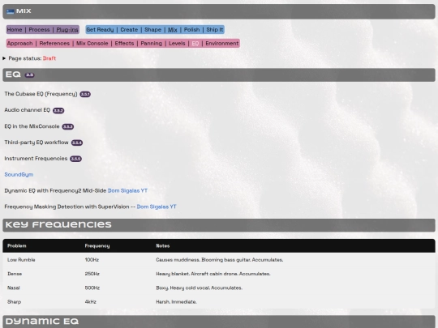Click the Sharp table cell
This screenshot has width=438, height=328.
[x=15, y=301]
